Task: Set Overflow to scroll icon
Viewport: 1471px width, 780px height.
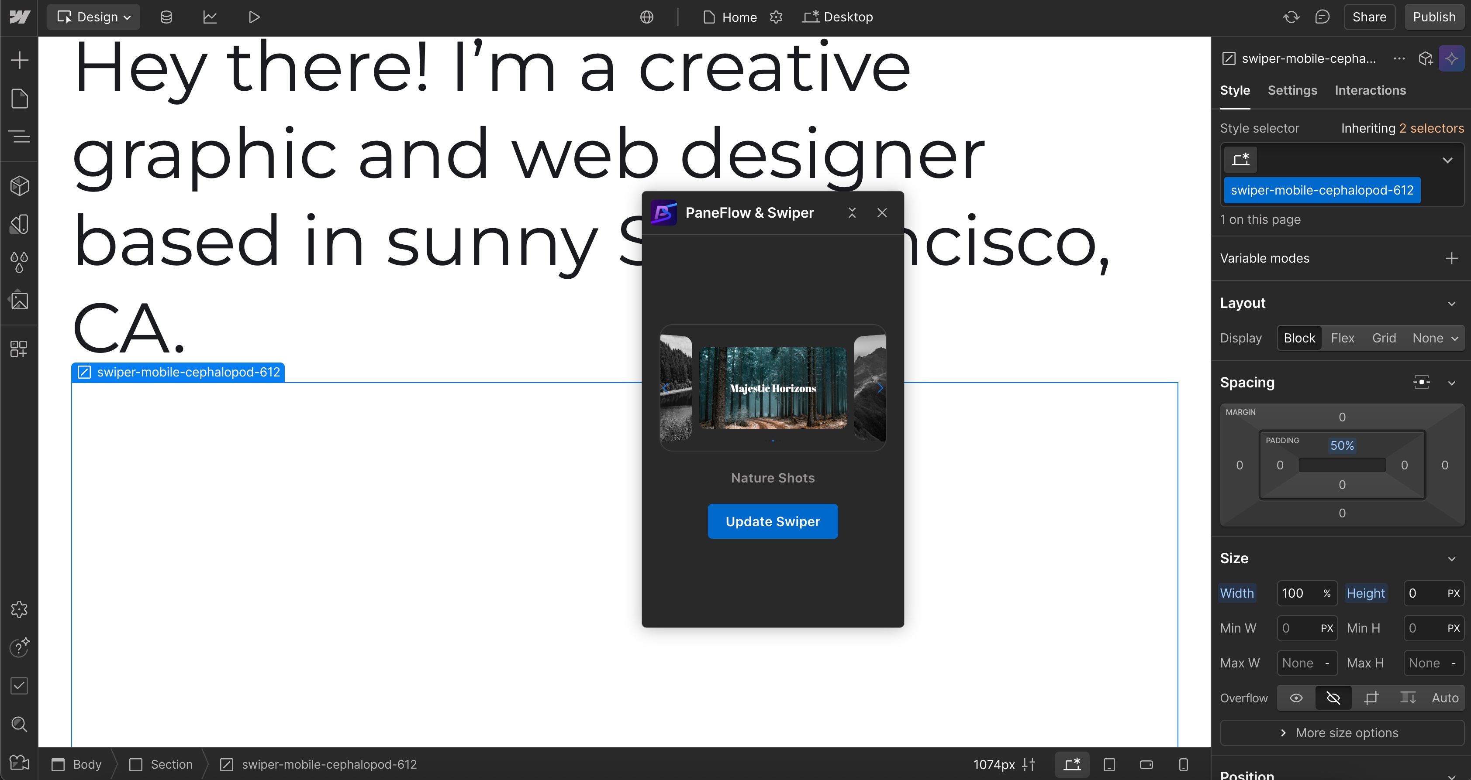Action: pyautogui.click(x=1408, y=698)
